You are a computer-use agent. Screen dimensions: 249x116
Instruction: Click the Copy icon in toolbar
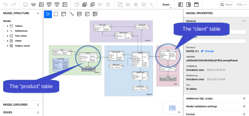click(77, 5)
